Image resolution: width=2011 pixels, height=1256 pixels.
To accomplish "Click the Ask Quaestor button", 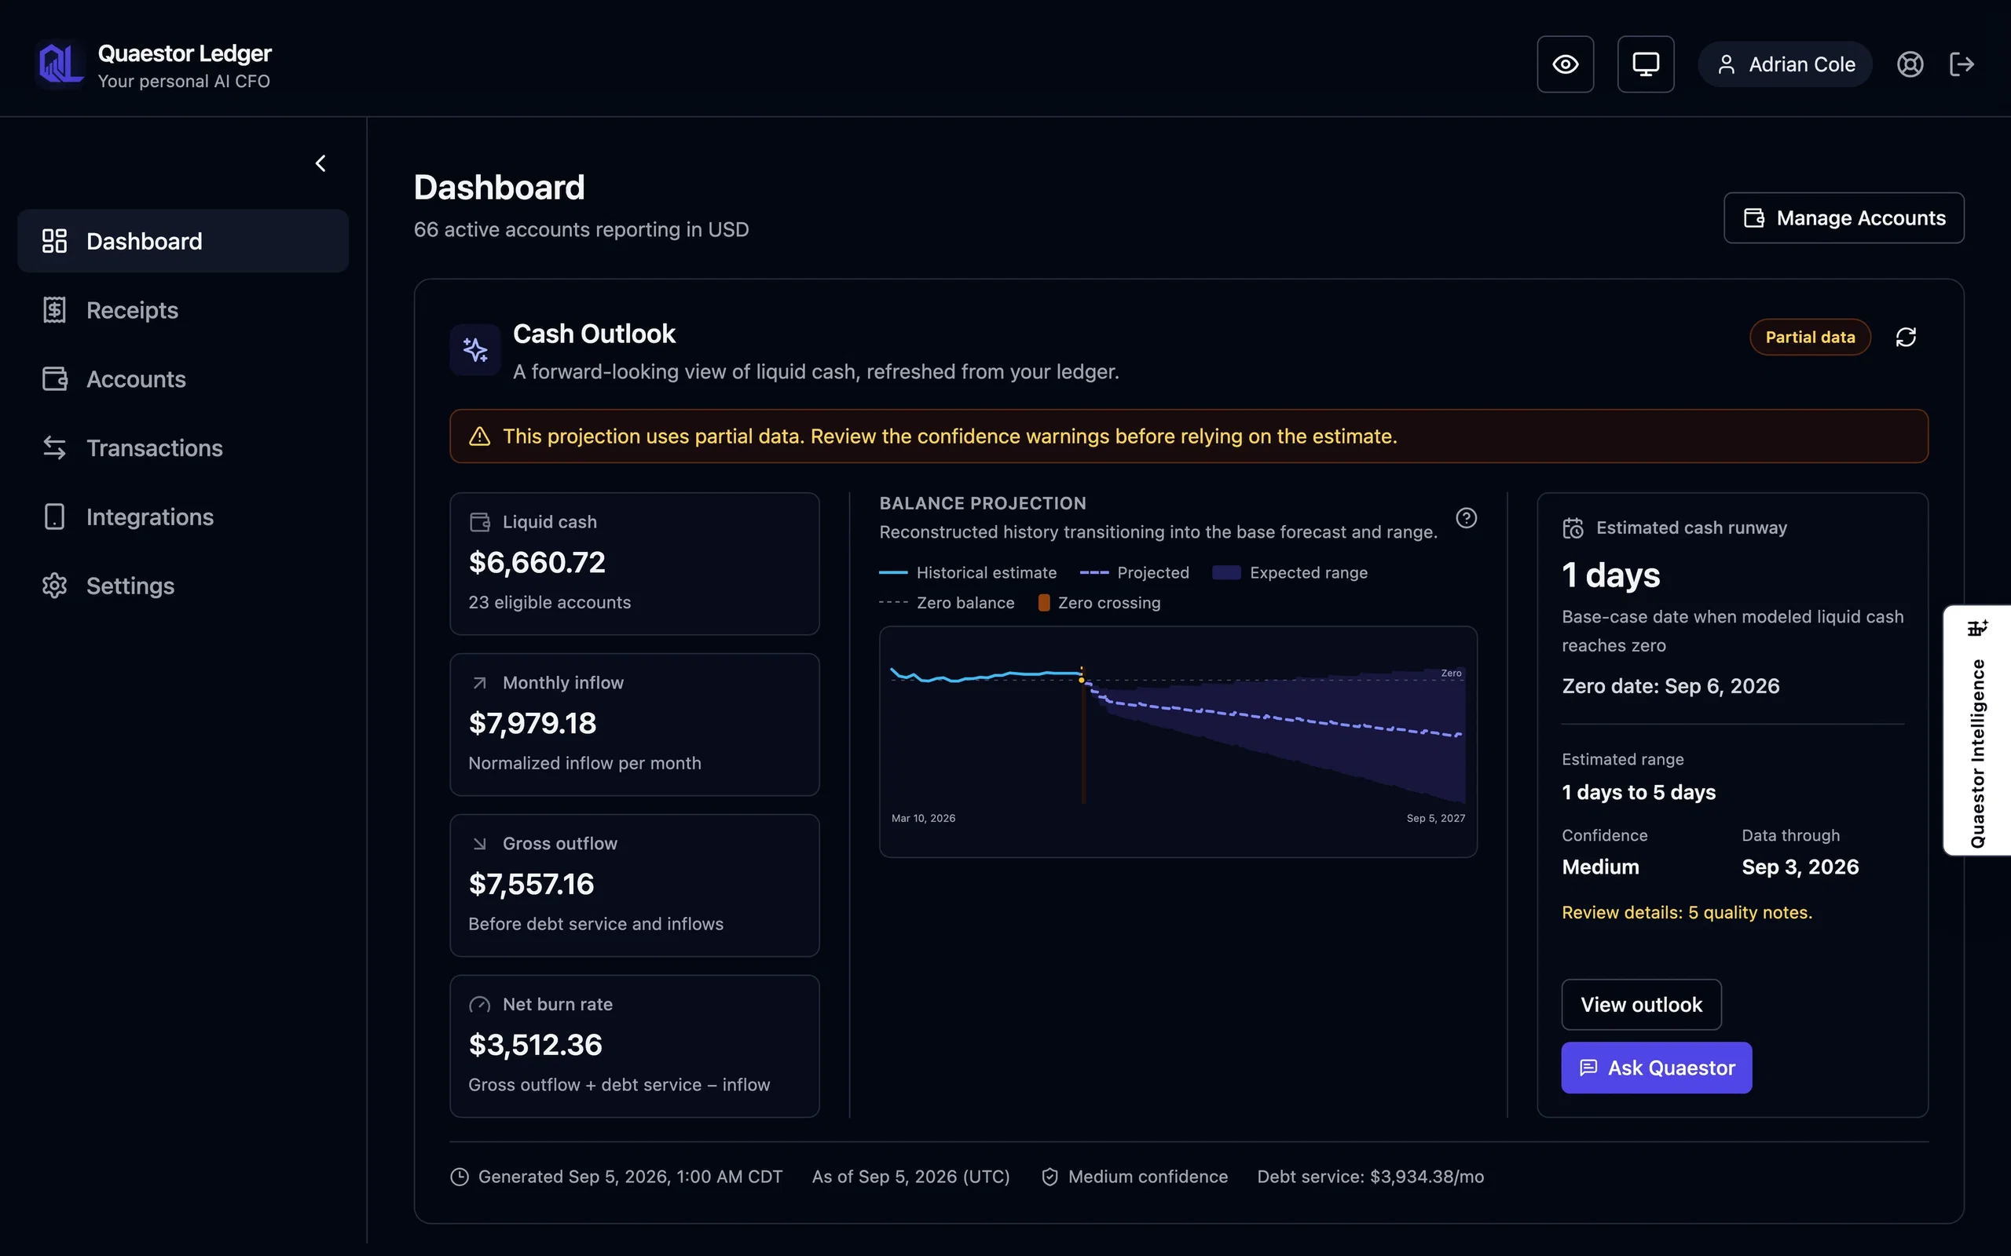I will coord(1656,1068).
